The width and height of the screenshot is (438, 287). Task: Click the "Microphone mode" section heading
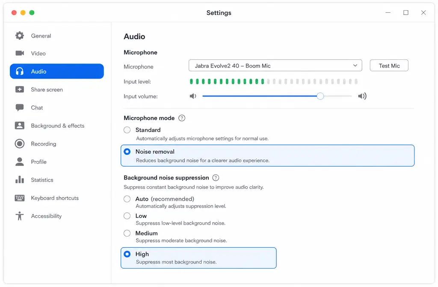coord(149,118)
